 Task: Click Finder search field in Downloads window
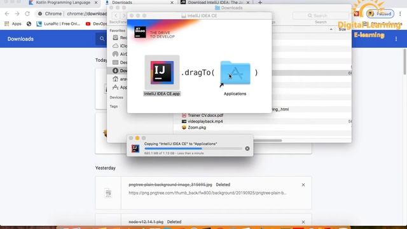321,15
